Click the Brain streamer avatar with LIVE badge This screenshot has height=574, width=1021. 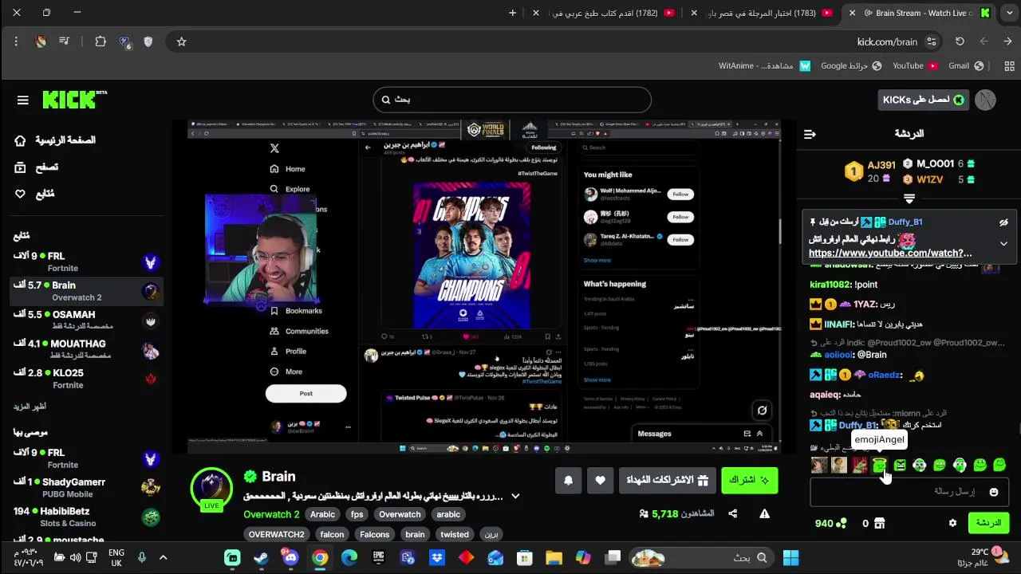tap(211, 487)
